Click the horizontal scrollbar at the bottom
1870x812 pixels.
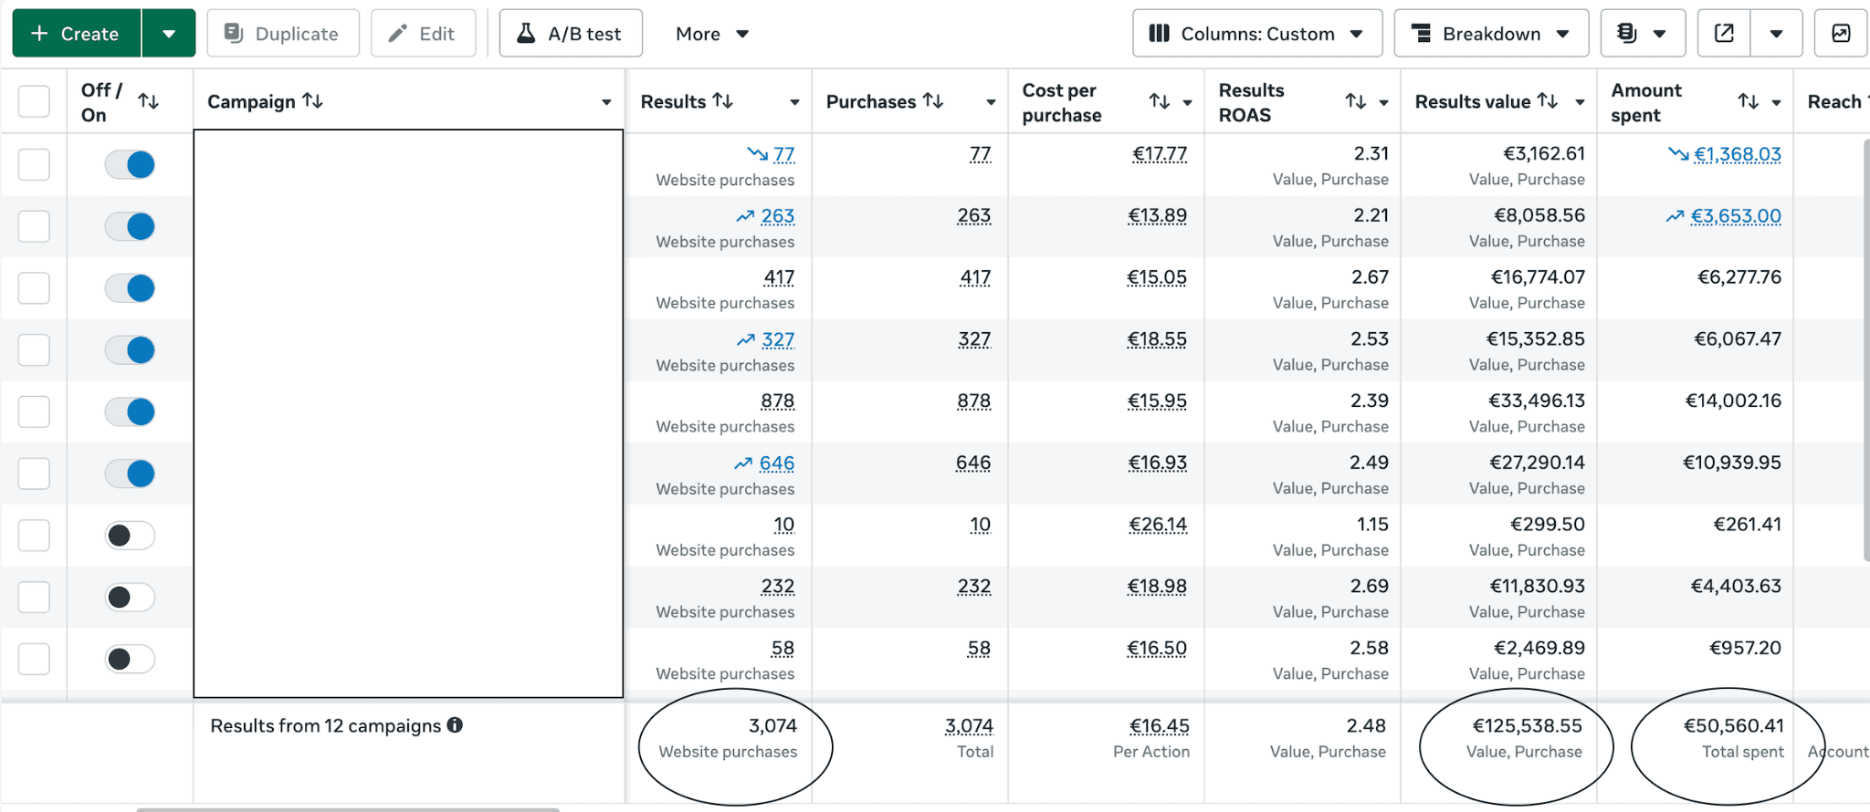click(347, 809)
